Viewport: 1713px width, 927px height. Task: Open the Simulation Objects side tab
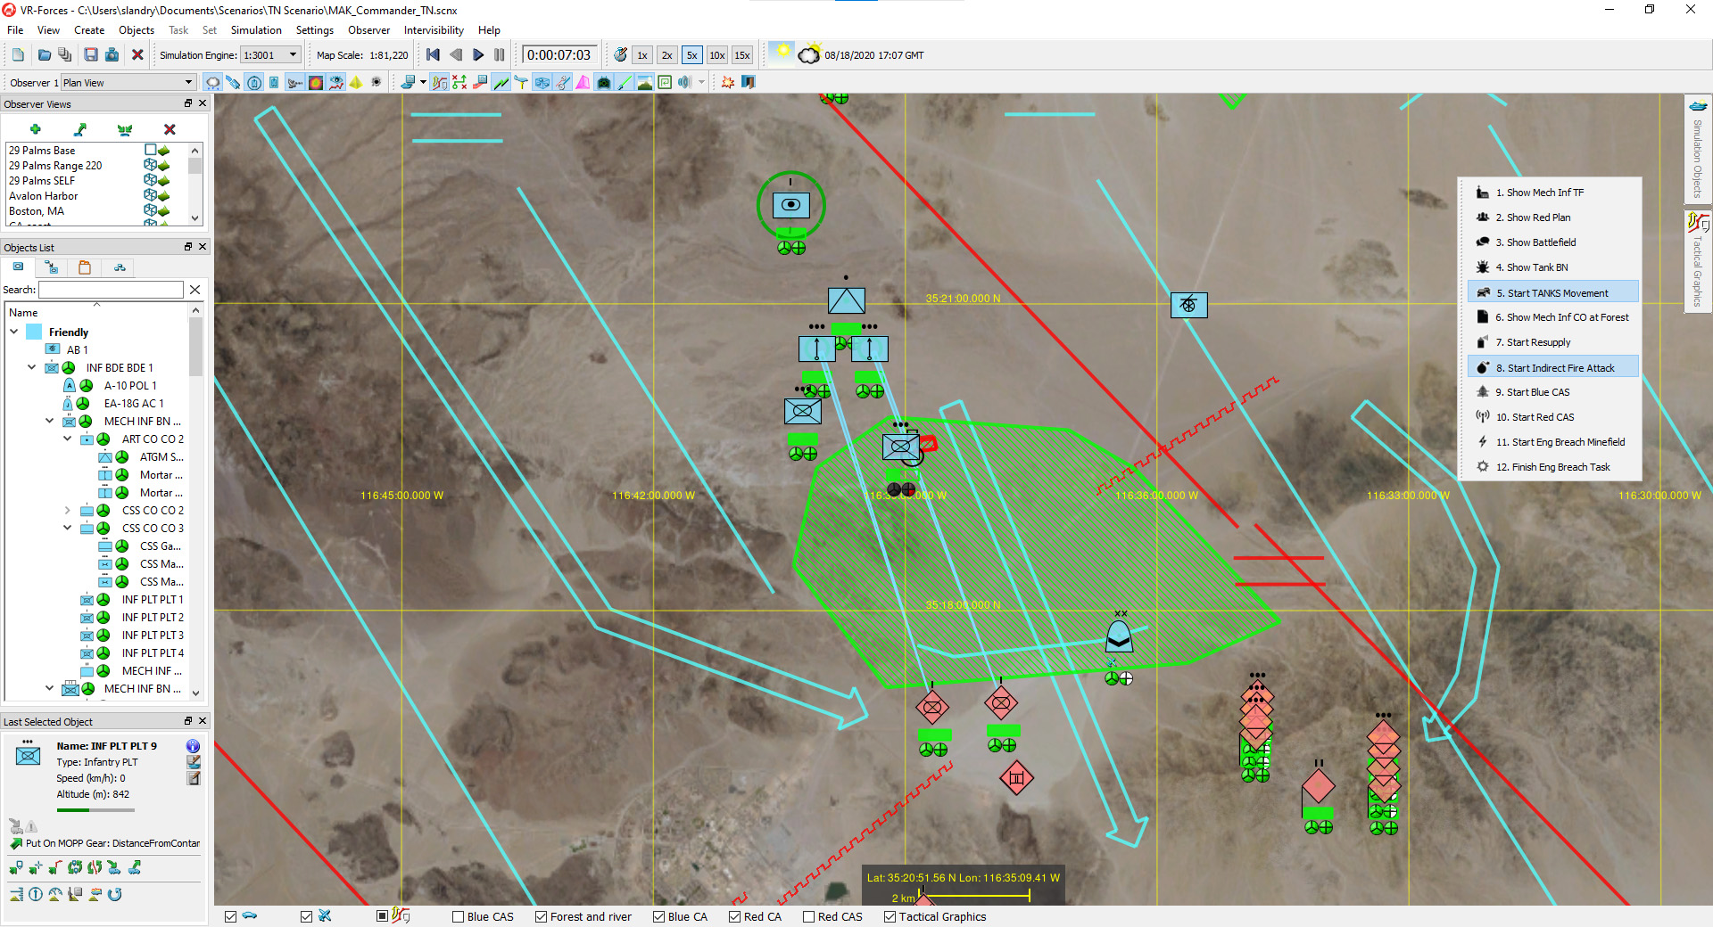point(1698,150)
